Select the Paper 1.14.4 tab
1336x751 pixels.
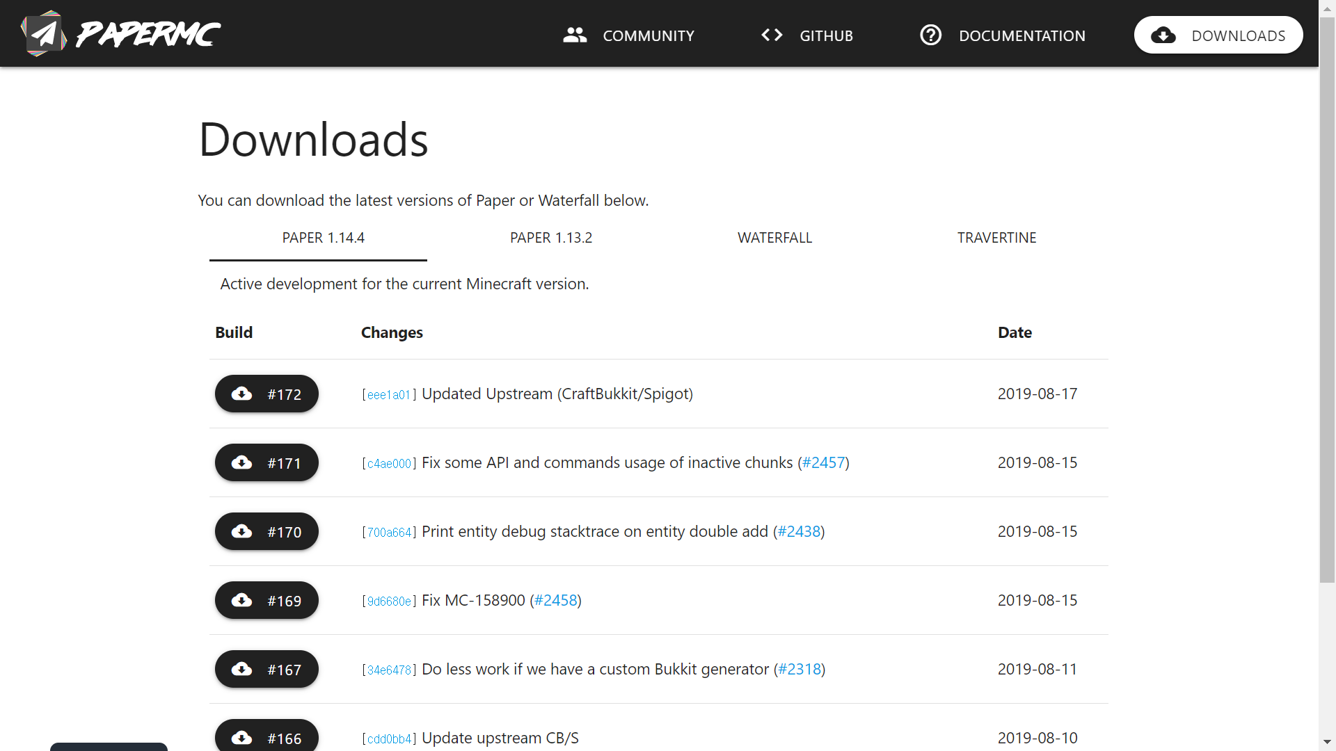tap(323, 238)
